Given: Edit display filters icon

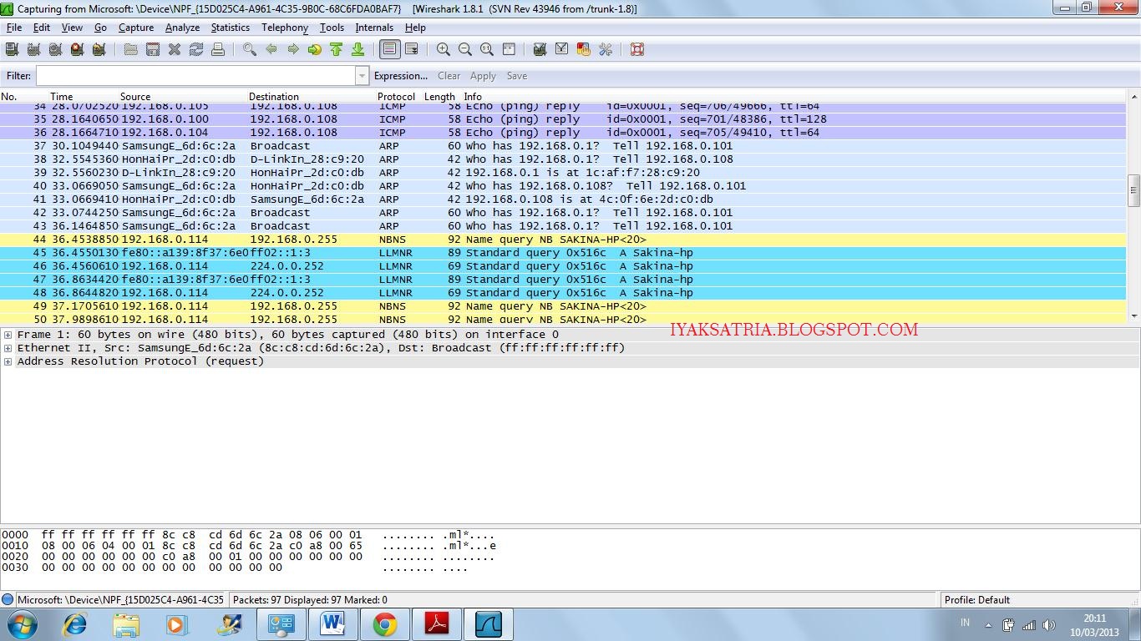Looking at the screenshot, I should click(x=562, y=49).
